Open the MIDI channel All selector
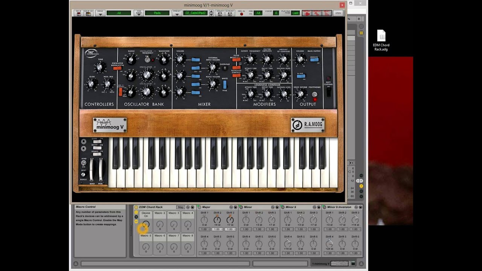 tap(258, 13)
